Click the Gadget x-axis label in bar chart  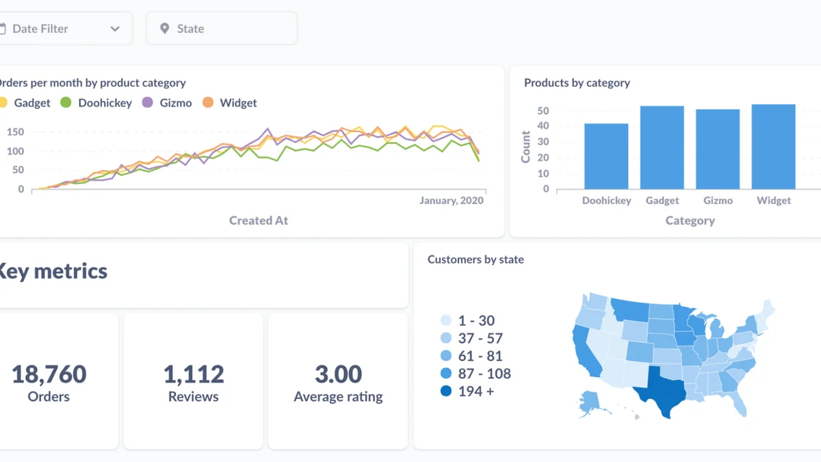pos(662,201)
